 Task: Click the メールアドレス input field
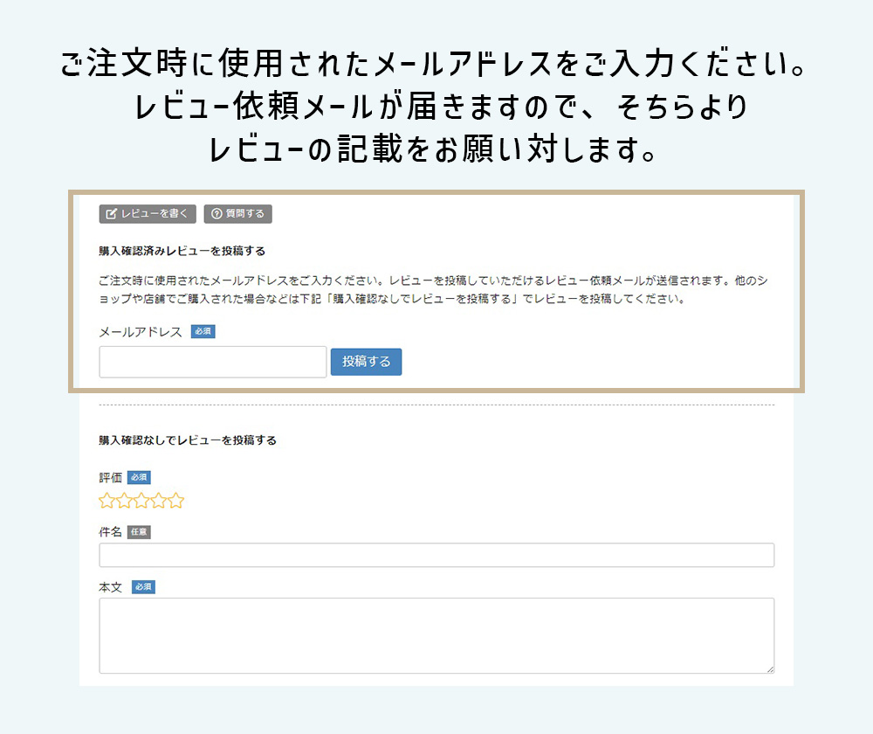click(x=212, y=362)
